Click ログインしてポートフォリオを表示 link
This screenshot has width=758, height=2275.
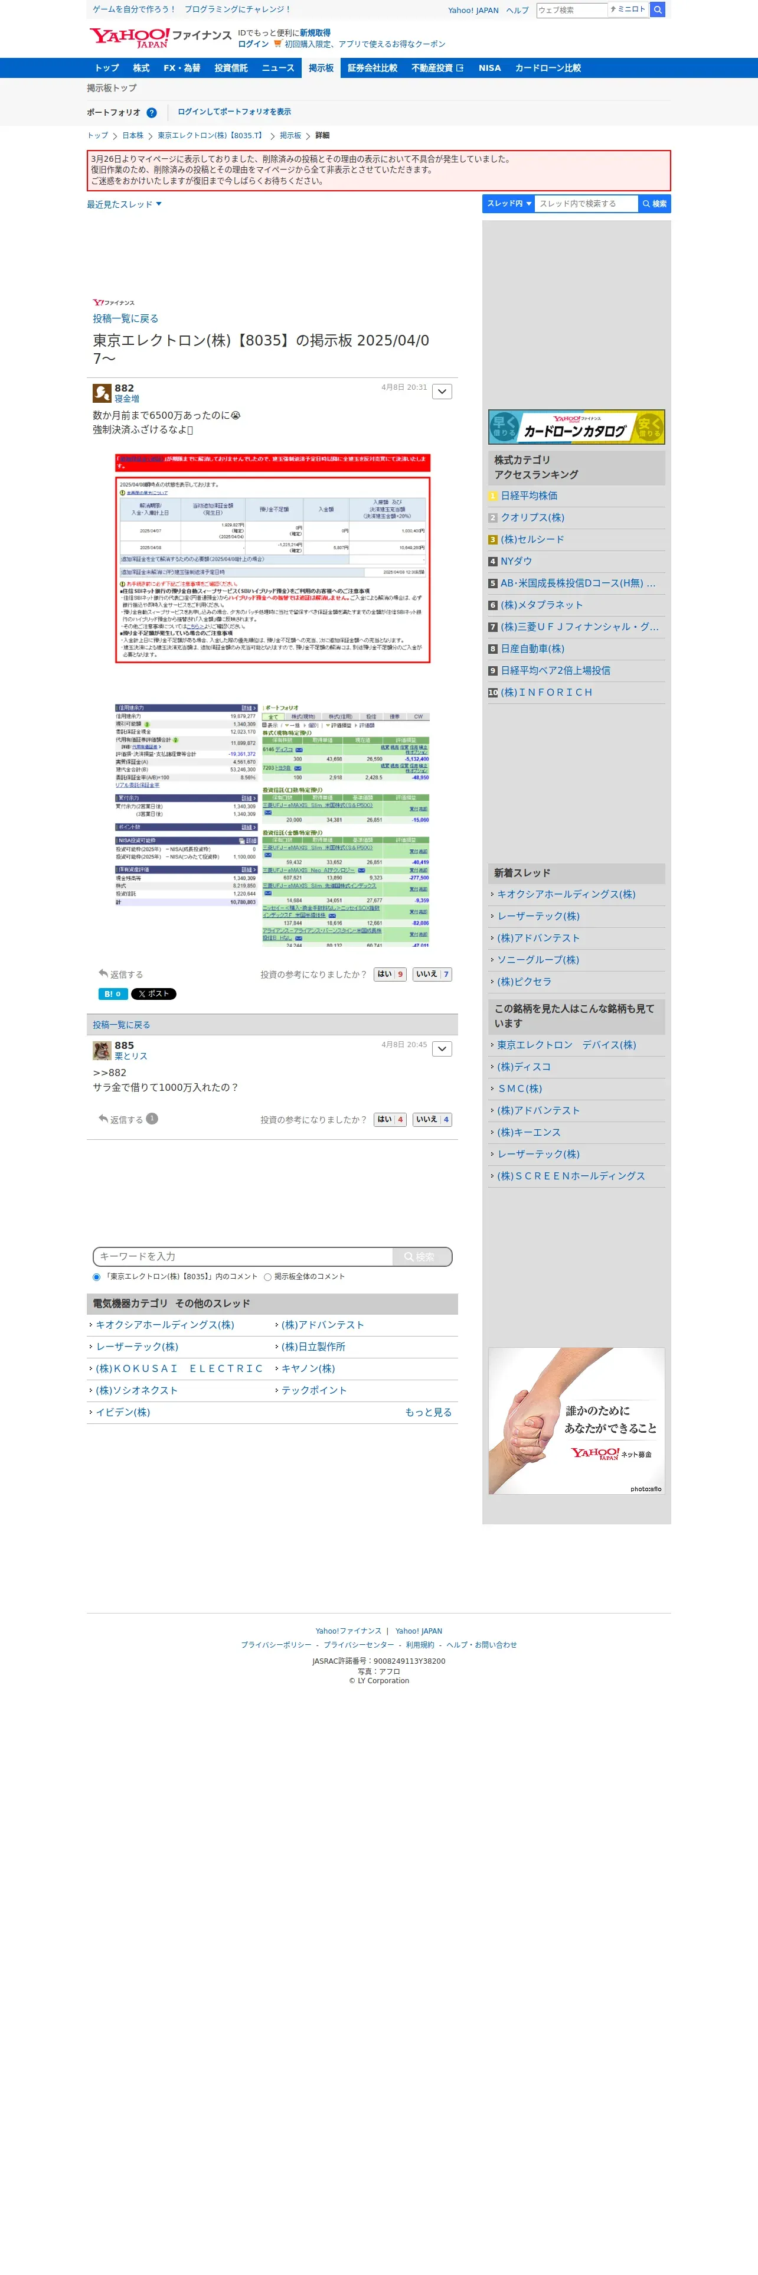tap(234, 112)
